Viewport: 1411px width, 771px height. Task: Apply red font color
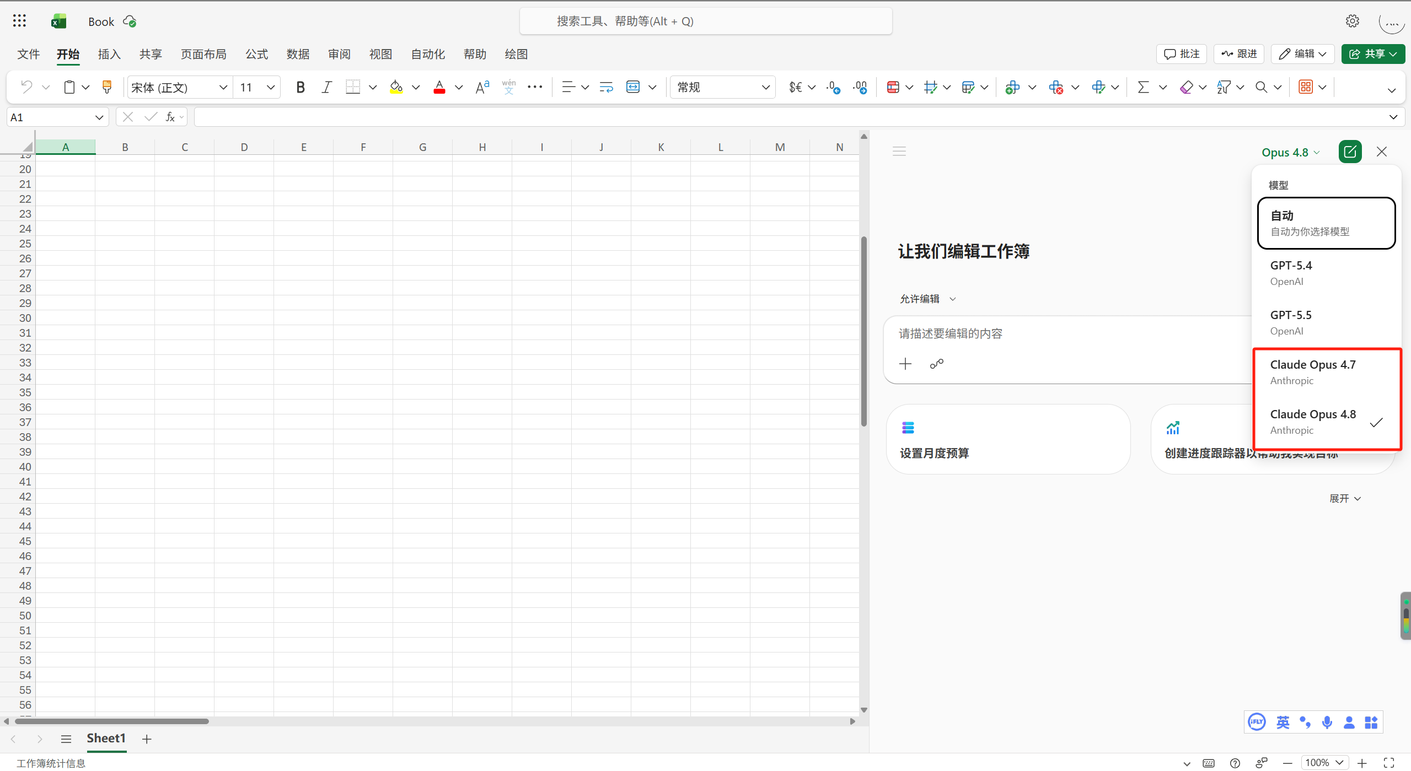click(439, 87)
